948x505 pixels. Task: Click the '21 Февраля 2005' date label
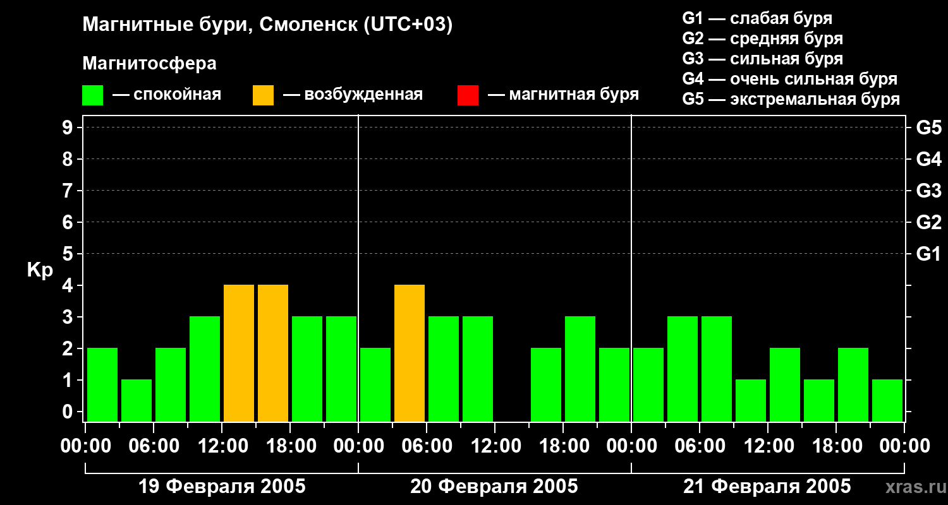point(767,487)
